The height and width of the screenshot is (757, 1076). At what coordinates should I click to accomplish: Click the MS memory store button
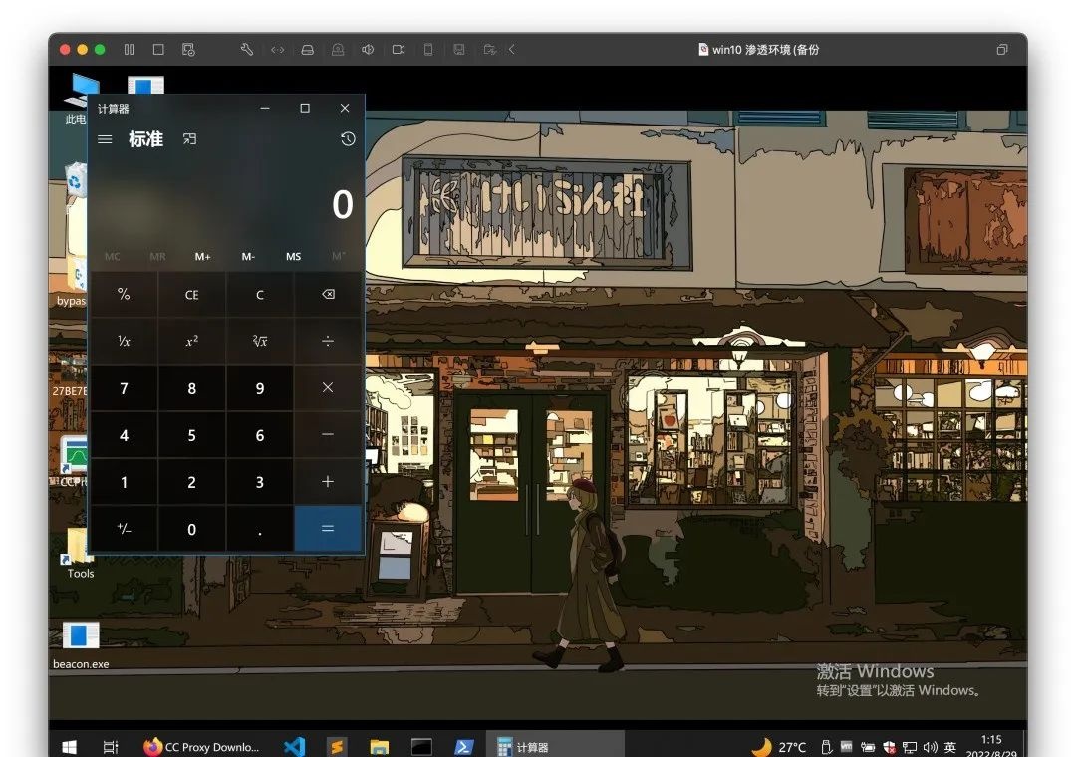(x=293, y=256)
